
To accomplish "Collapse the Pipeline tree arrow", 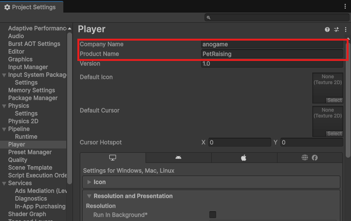I will [4, 129].
